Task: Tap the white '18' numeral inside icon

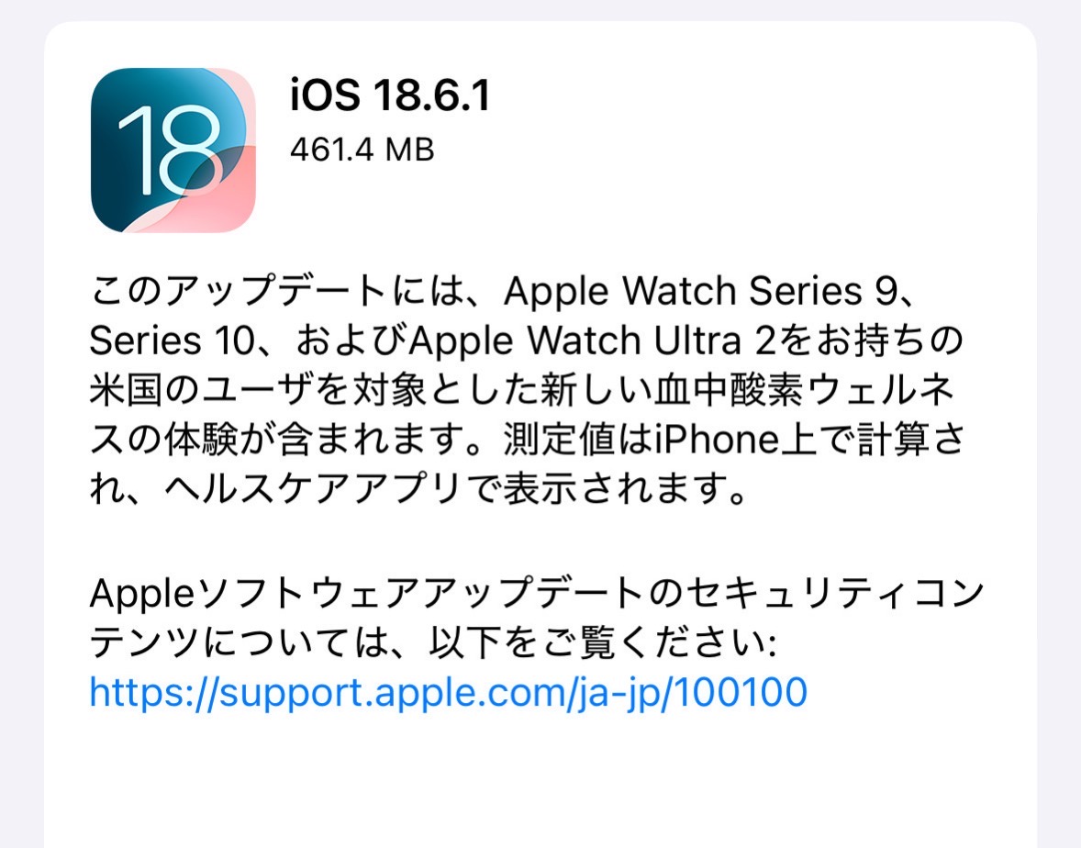Action: point(169,151)
